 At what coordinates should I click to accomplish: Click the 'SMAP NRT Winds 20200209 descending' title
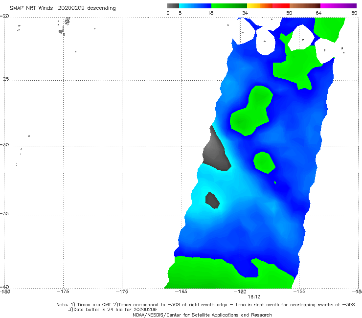[x=63, y=8]
